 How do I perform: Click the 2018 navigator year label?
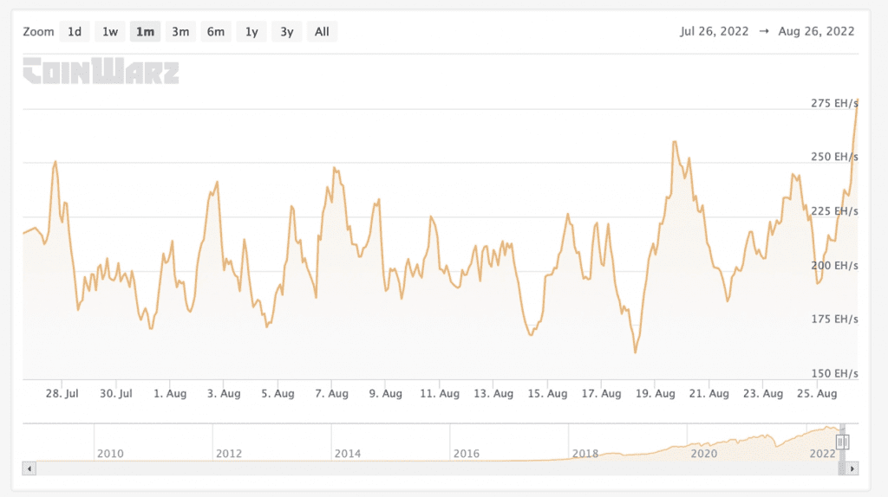tap(585, 454)
